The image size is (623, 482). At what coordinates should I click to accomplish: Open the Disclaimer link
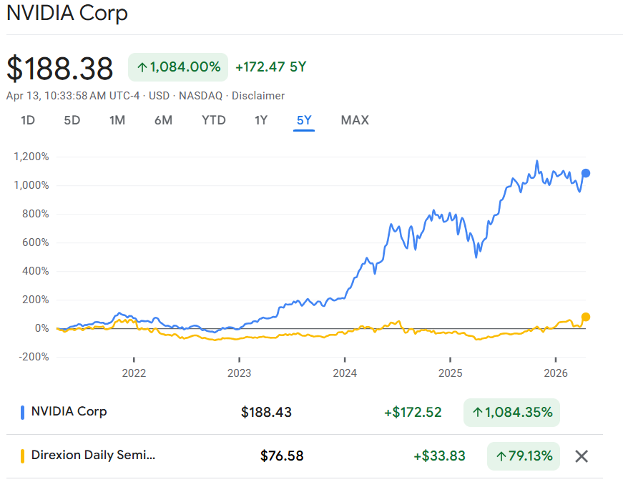(x=258, y=96)
